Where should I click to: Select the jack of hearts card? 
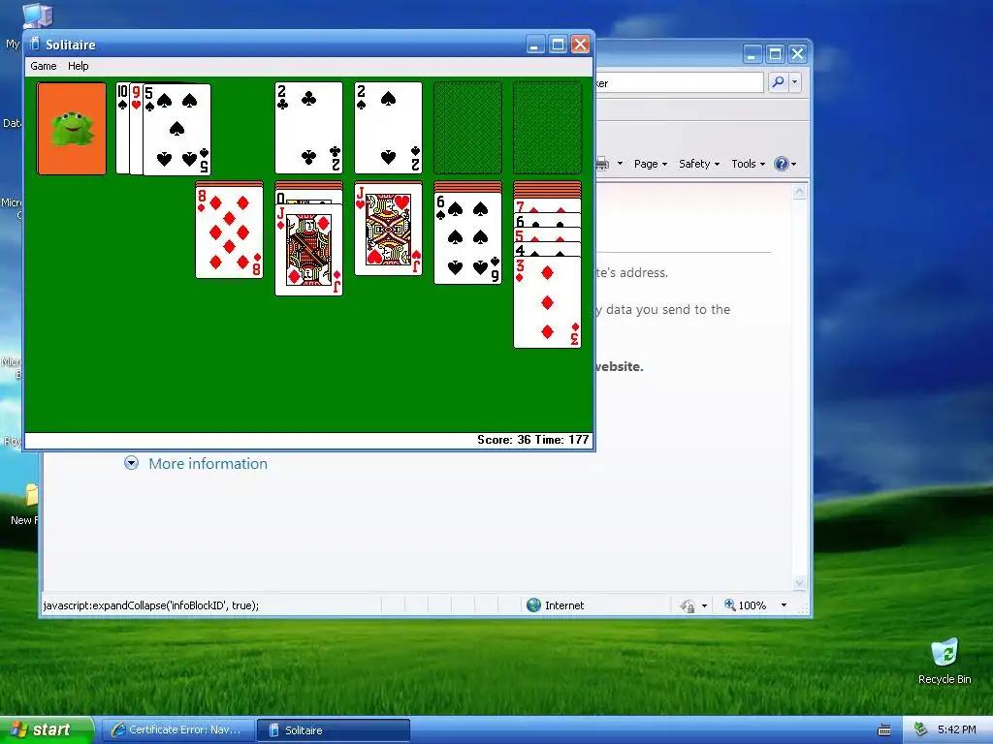tap(388, 229)
